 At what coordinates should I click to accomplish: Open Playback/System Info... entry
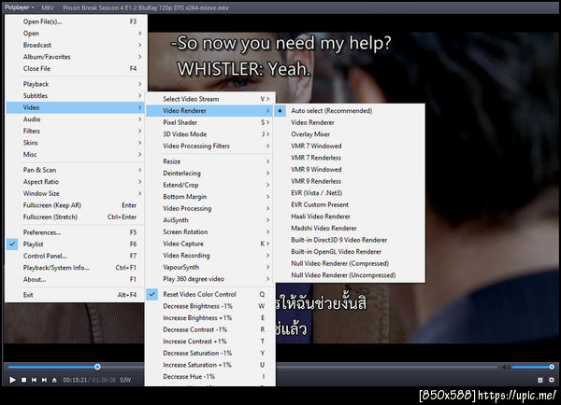(x=75, y=268)
